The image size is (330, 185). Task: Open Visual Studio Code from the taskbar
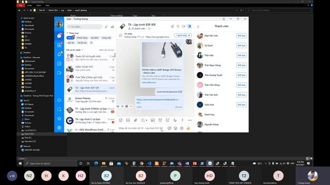[149, 163]
